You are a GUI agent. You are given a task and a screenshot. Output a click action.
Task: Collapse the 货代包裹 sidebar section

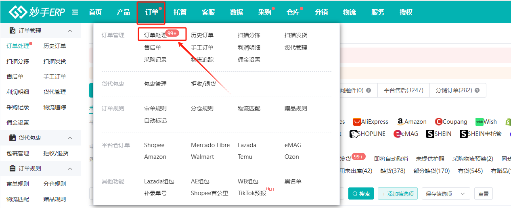point(70,138)
